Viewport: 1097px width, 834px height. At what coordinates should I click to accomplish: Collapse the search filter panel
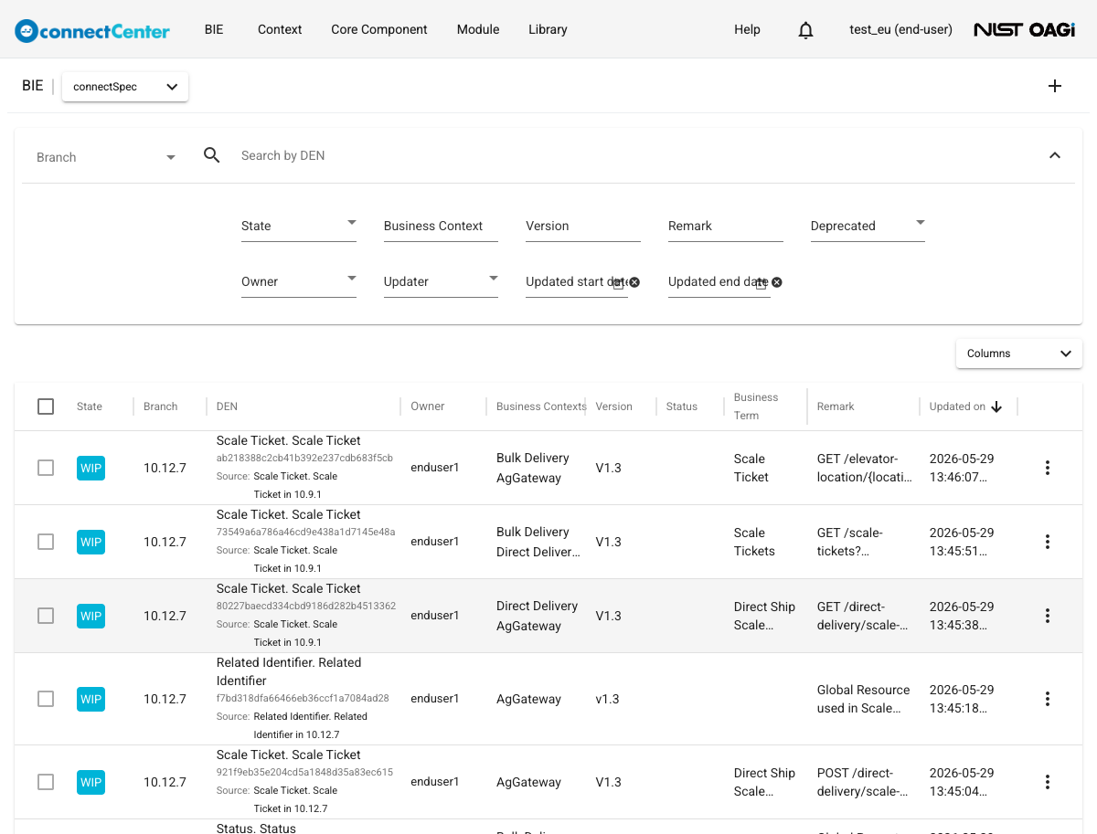tap(1055, 155)
